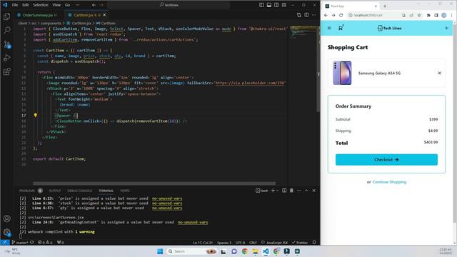Close the CartItem.jsx editor tab
Screen dimensions: 457x257
104,15
